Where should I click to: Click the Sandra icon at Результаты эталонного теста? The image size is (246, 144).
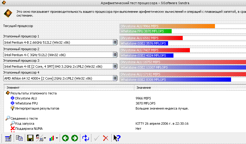tap(8, 93)
